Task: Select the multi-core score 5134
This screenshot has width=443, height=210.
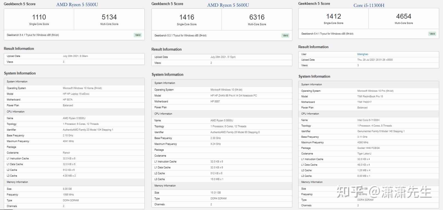Action: coord(109,17)
